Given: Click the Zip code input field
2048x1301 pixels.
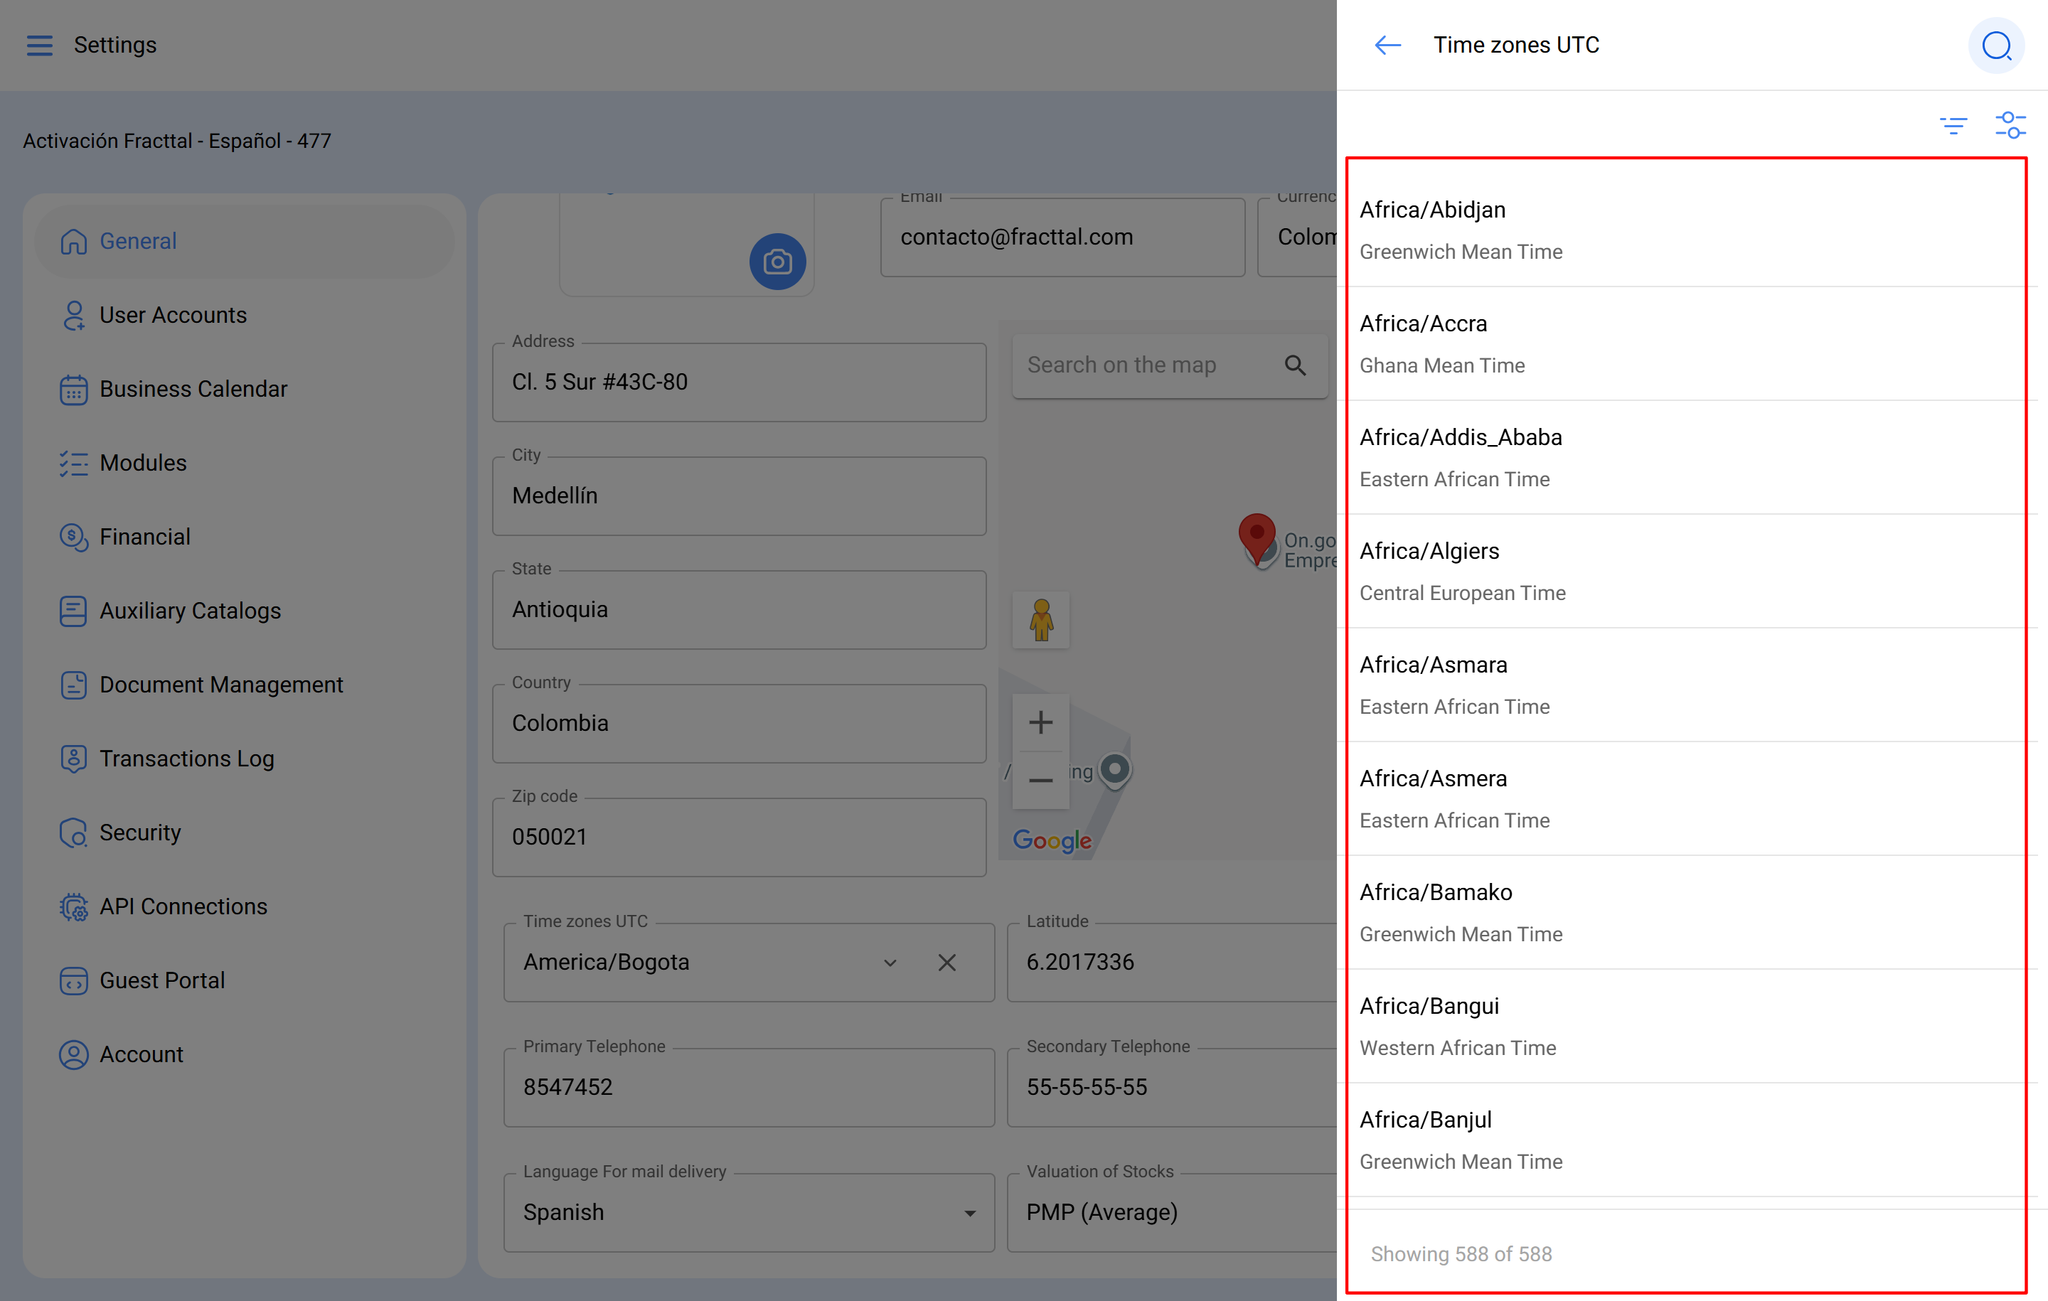Looking at the screenshot, I should pyautogui.click(x=738, y=837).
